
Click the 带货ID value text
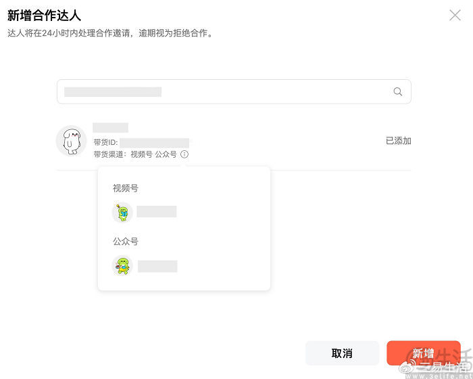tap(154, 142)
